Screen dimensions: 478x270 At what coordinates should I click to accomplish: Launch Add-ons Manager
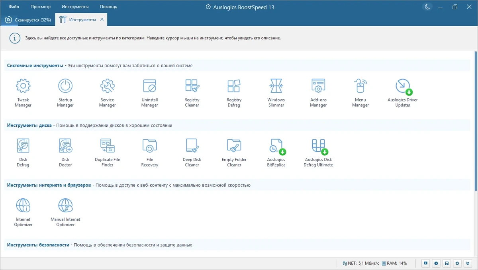318,92
